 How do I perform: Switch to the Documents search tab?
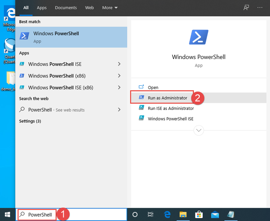pos(66,8)
